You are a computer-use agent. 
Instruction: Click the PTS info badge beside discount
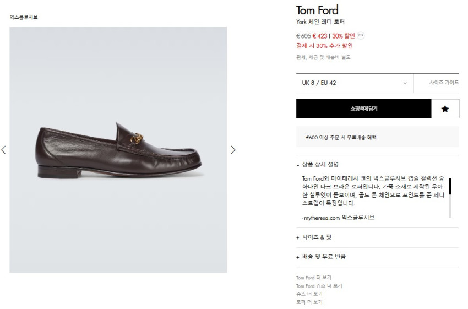click(361, 36)
